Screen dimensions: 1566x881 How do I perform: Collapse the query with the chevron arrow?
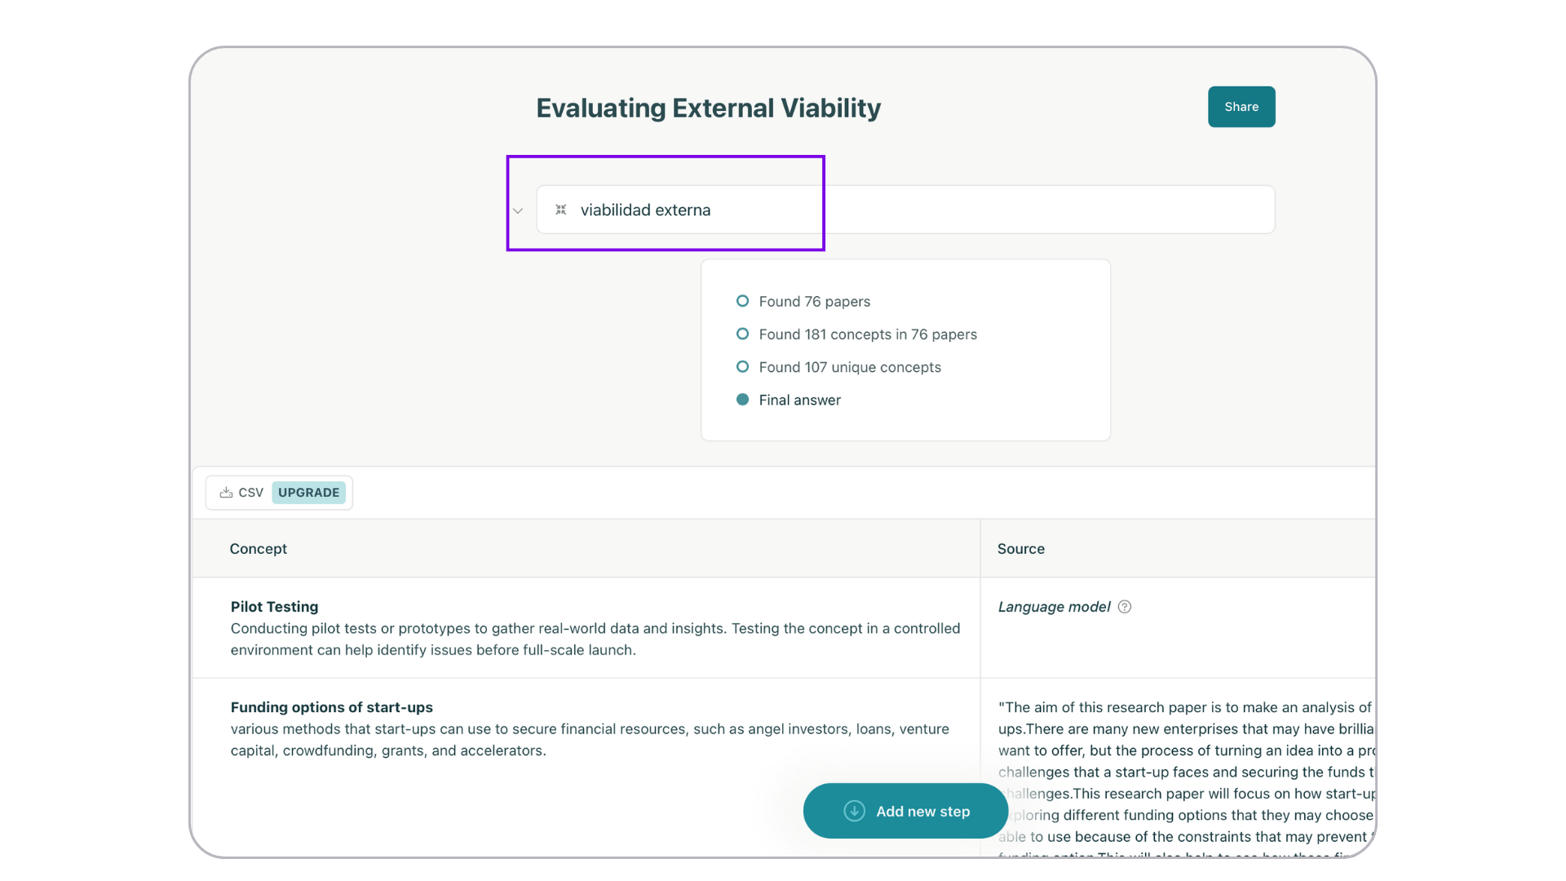point(518,210)
